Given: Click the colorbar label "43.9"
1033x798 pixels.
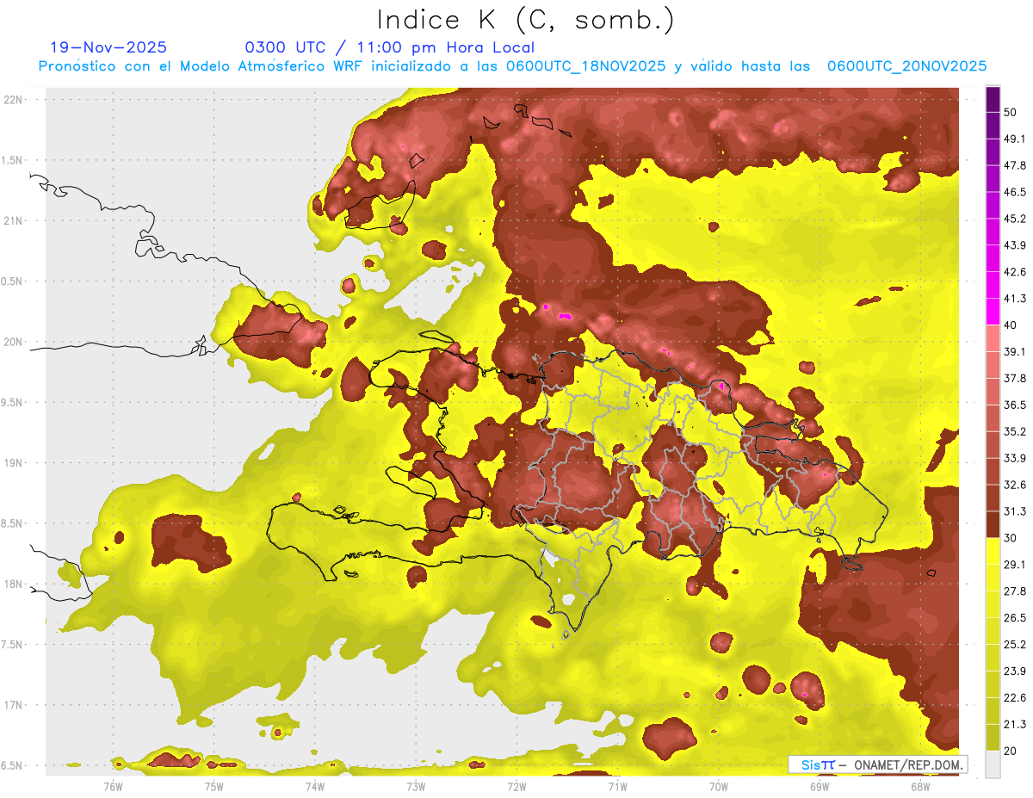Looking at the screenshot, I should pos(1015,245).
